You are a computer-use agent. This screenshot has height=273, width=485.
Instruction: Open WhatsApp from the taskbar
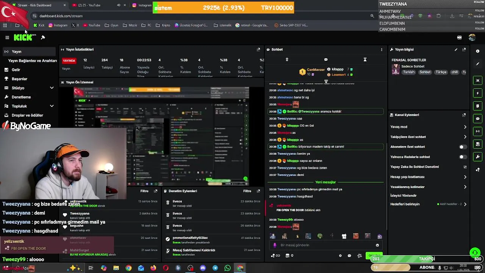click(227, 268)
